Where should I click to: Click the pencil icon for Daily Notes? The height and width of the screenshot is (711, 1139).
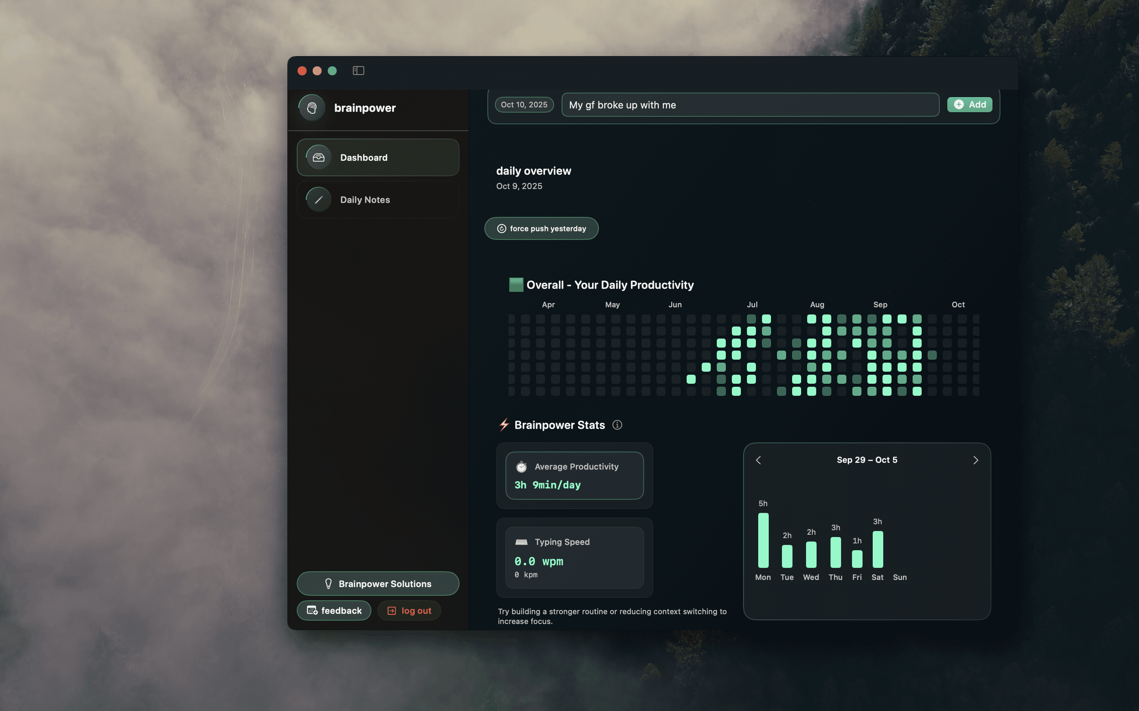click(318, 200)
